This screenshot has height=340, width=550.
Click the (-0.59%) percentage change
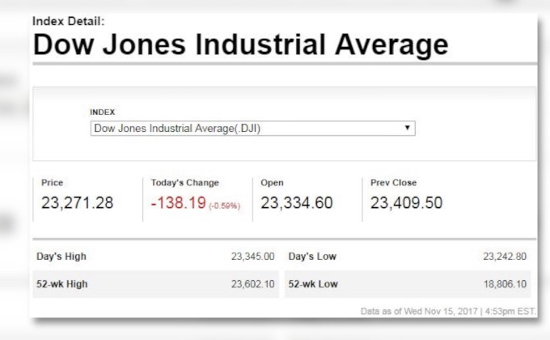click(224, 206)
